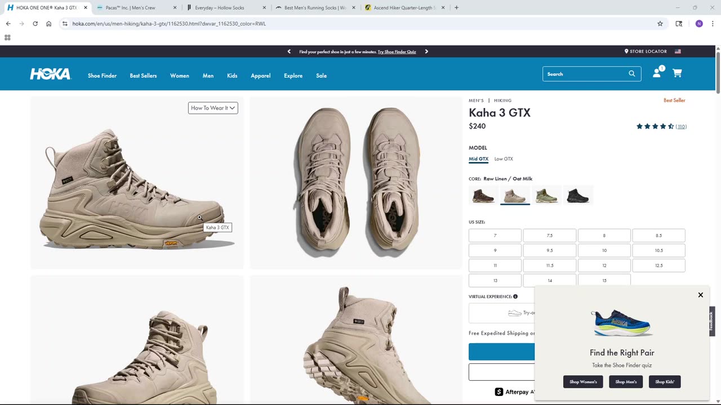
Task: Open the Chrome three-dot menu
Action: point(713,24)
